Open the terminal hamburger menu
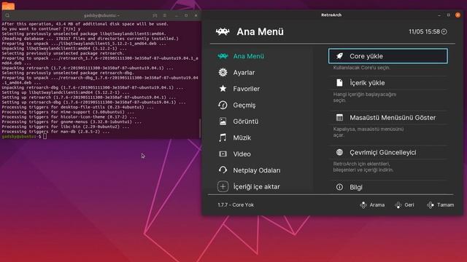The width and height of the screenshot is (467, 262). 165,15
